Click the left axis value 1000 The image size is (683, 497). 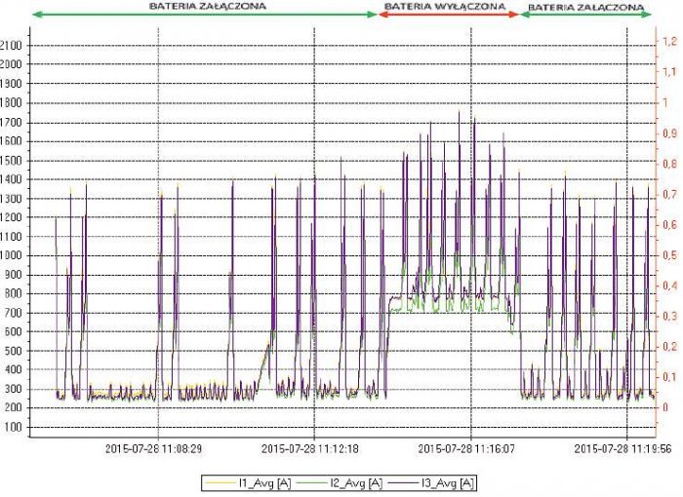[x=11, y=255]
